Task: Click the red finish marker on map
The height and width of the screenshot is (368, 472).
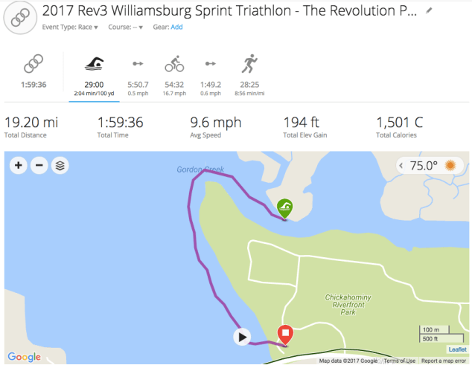Action: click(284, 335)
